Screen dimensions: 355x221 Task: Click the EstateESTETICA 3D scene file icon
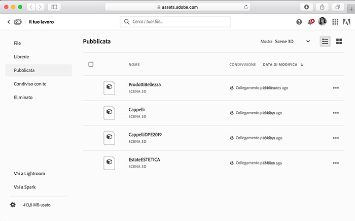tap(110, 163)
